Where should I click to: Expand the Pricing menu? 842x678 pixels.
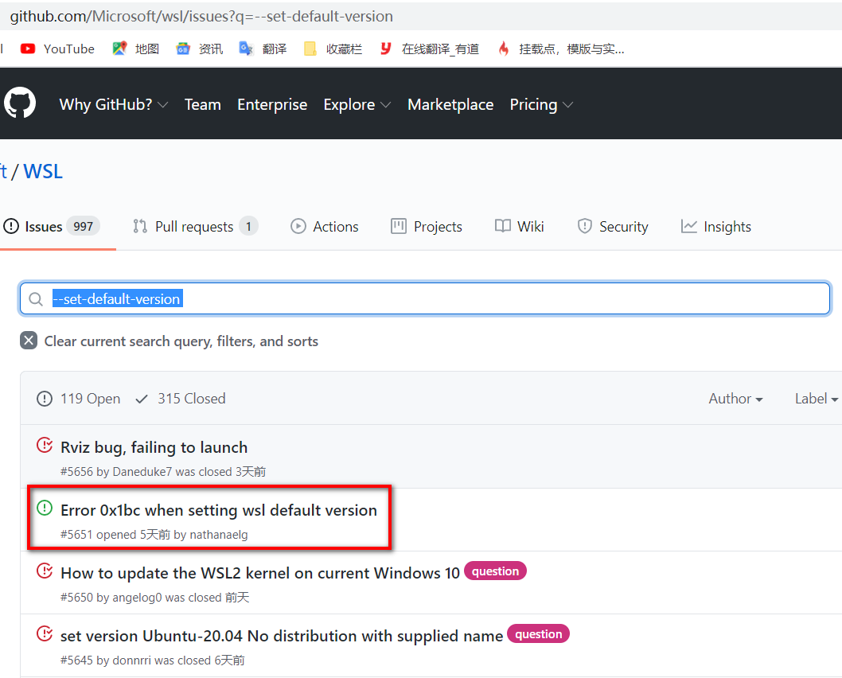click(x=541, y=104)
